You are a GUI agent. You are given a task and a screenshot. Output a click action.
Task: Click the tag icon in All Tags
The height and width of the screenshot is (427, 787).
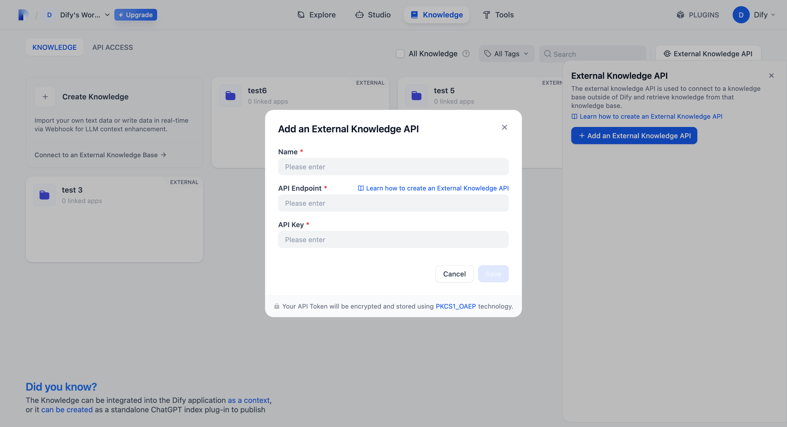pos(488,54)
